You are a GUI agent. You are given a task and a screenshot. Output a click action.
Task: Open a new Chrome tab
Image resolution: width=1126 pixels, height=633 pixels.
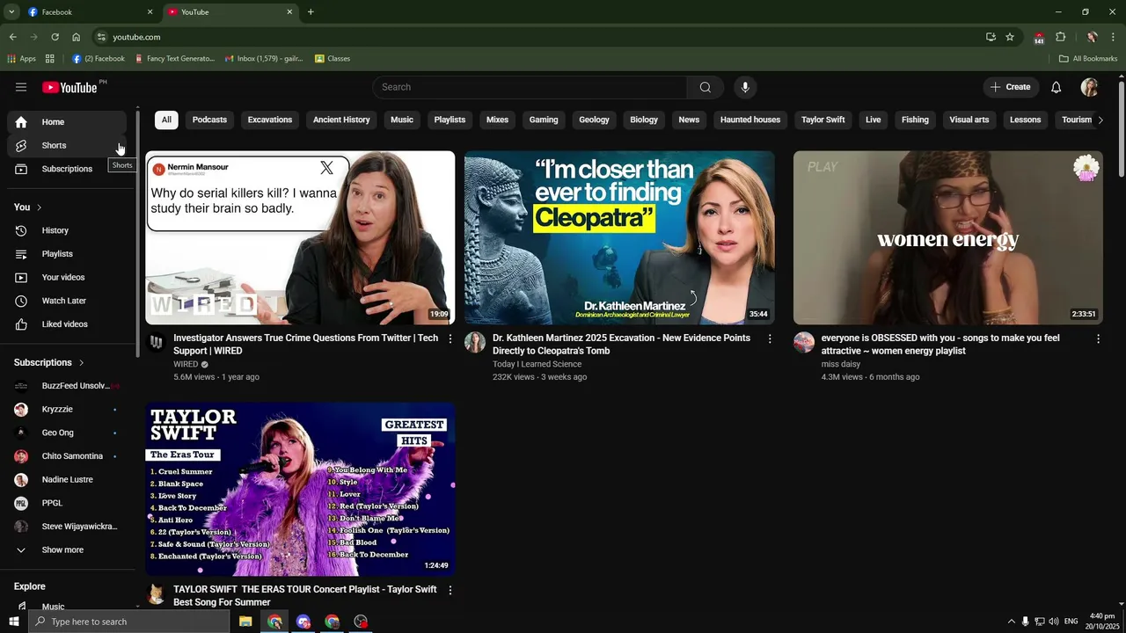tap(311, 12)
